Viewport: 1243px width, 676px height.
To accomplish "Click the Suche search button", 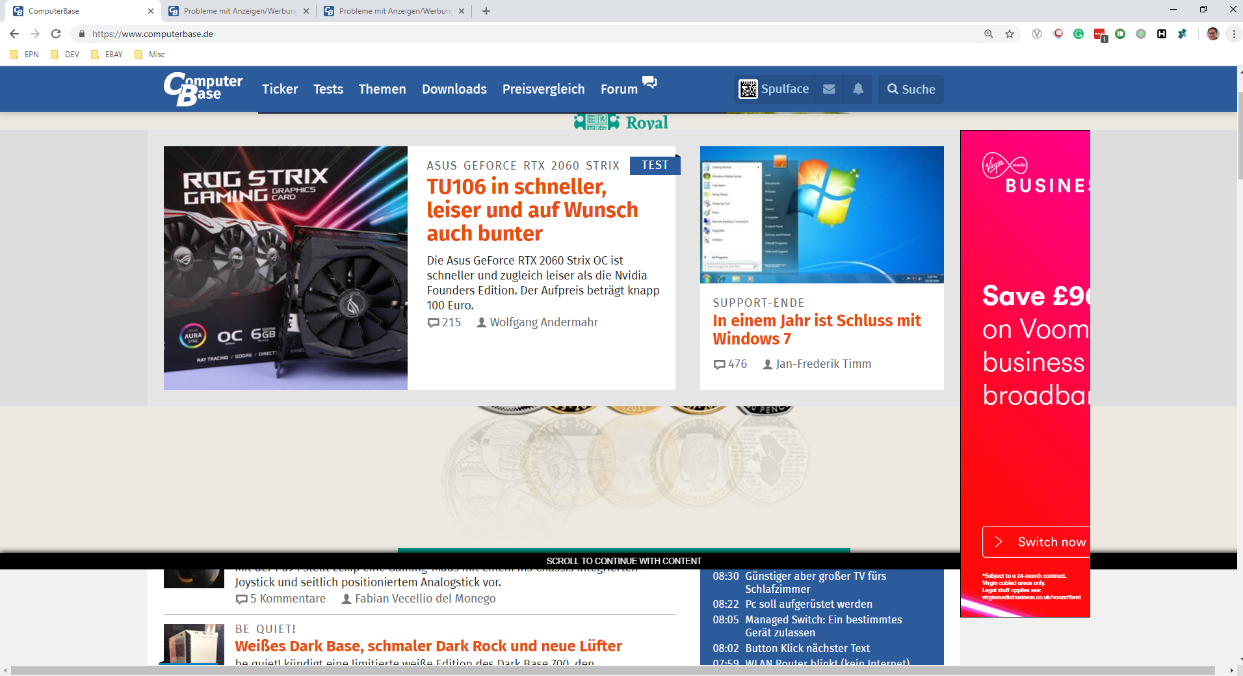I will [x=911, y=89].
